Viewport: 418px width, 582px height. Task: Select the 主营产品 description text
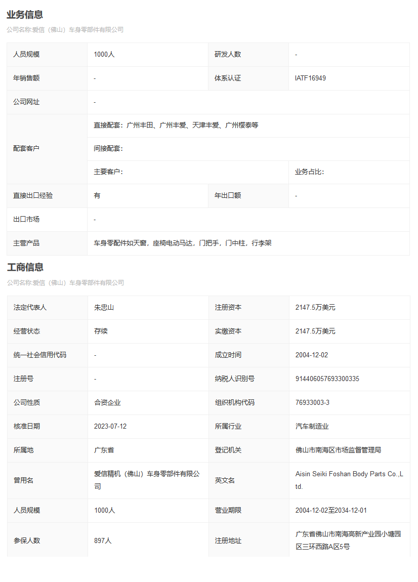tap(183, 243)
